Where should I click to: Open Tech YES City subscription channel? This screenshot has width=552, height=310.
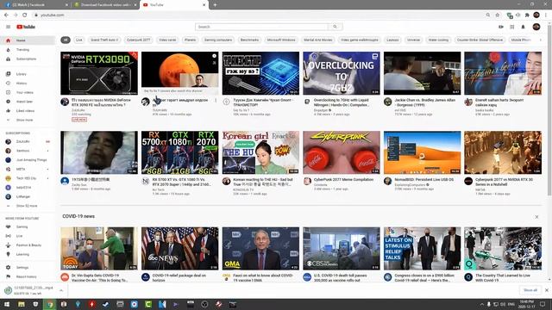tap(28, 178)
